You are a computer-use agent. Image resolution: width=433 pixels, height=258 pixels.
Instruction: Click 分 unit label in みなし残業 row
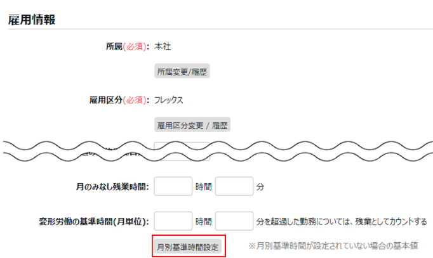260,187
